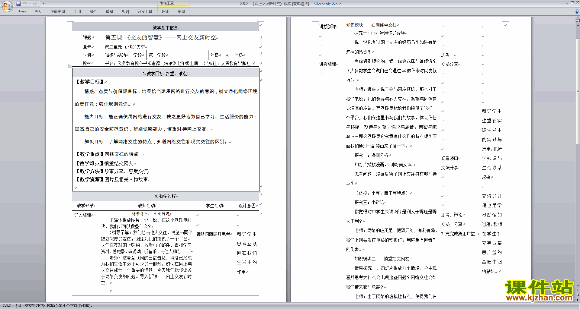Click the cell 导入新课
580x309 pixels.
point(83,215)
